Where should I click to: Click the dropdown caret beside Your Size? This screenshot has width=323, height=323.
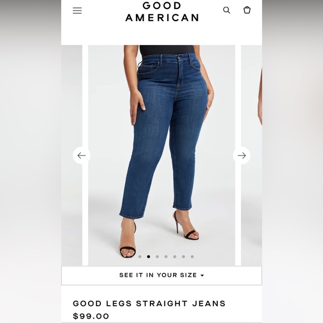(202, 276)
